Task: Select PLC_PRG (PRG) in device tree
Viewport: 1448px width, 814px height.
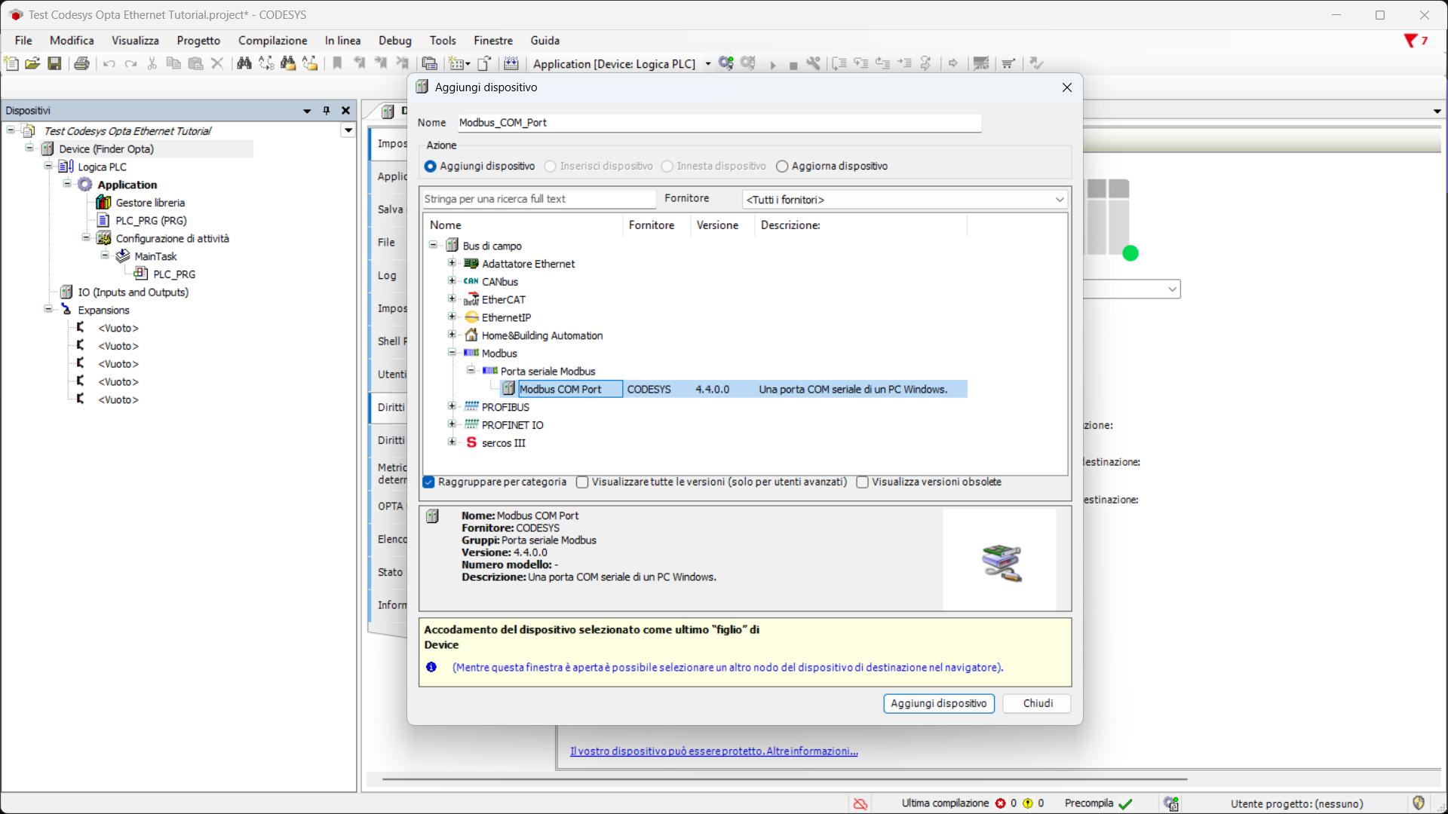Action: tap(151, 221)
